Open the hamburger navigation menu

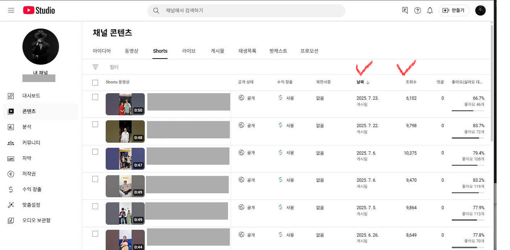(11, 10)
